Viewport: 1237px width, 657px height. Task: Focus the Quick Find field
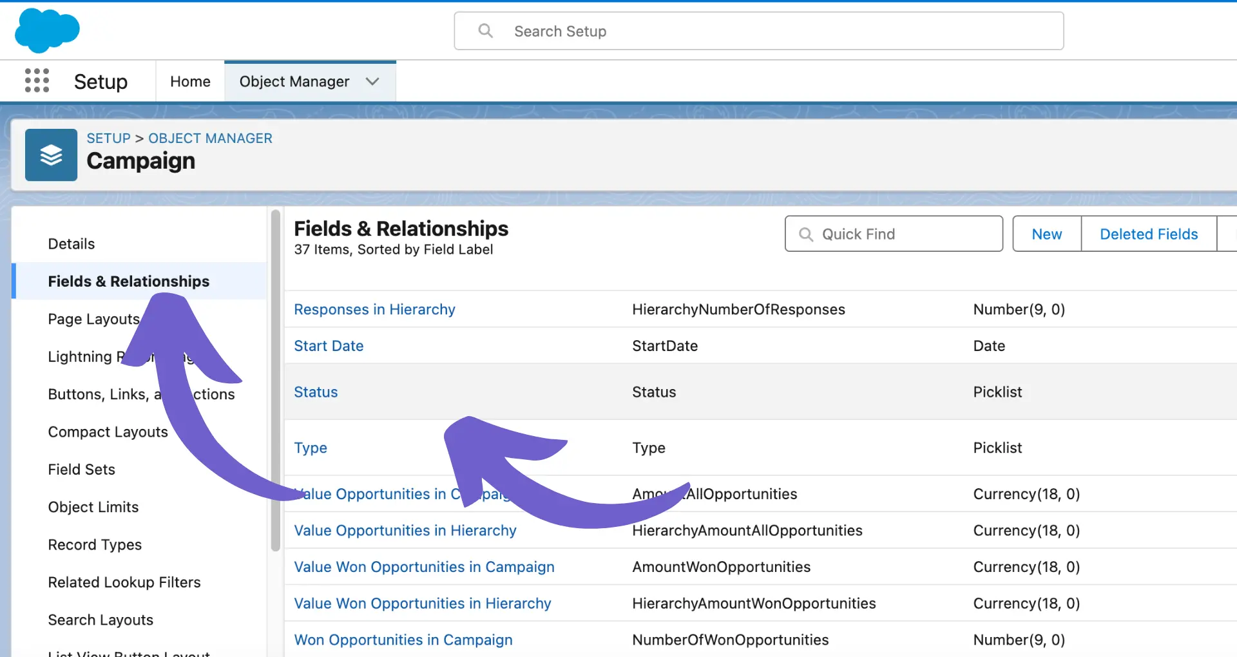coord(894,234)
